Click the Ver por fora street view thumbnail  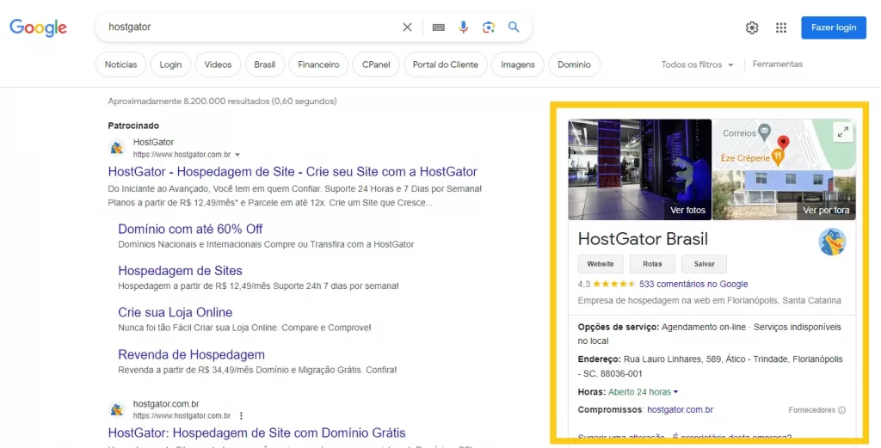tap(785, 195)
